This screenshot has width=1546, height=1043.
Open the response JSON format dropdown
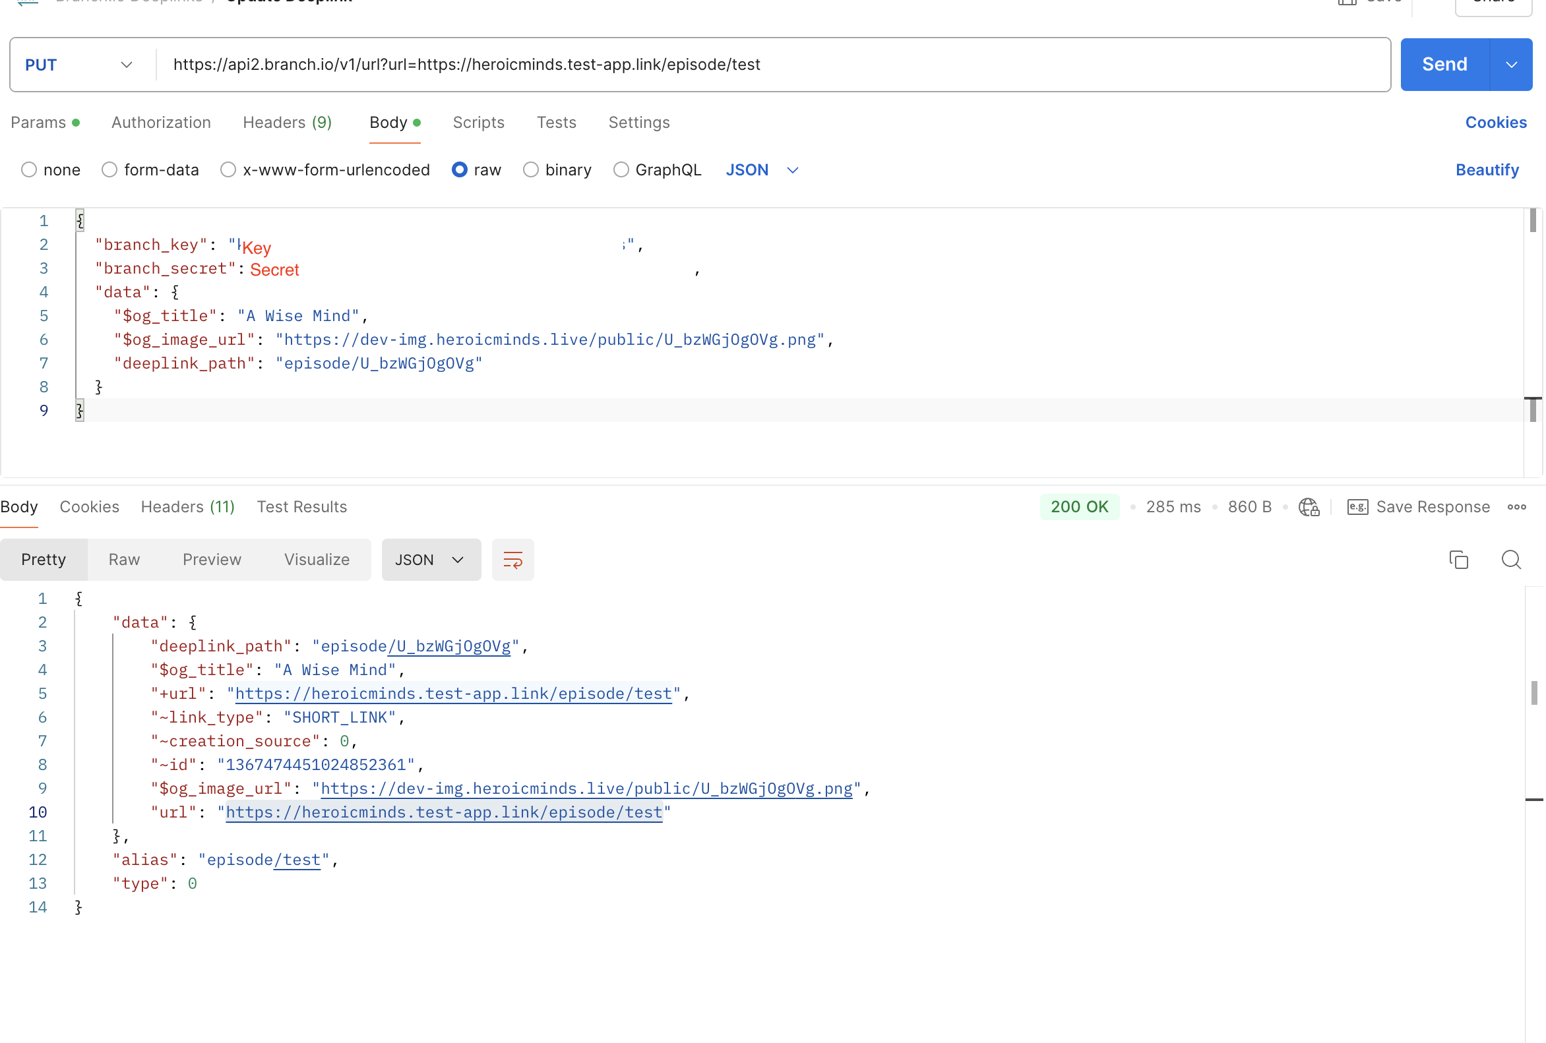click(x=431, y=560)
